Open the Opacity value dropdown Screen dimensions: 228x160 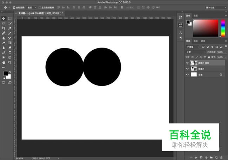(226, 52)
